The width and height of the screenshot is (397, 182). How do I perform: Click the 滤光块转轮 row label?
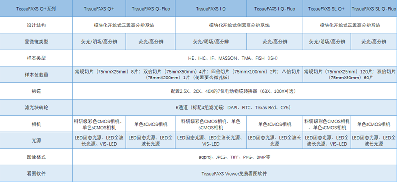36,107
